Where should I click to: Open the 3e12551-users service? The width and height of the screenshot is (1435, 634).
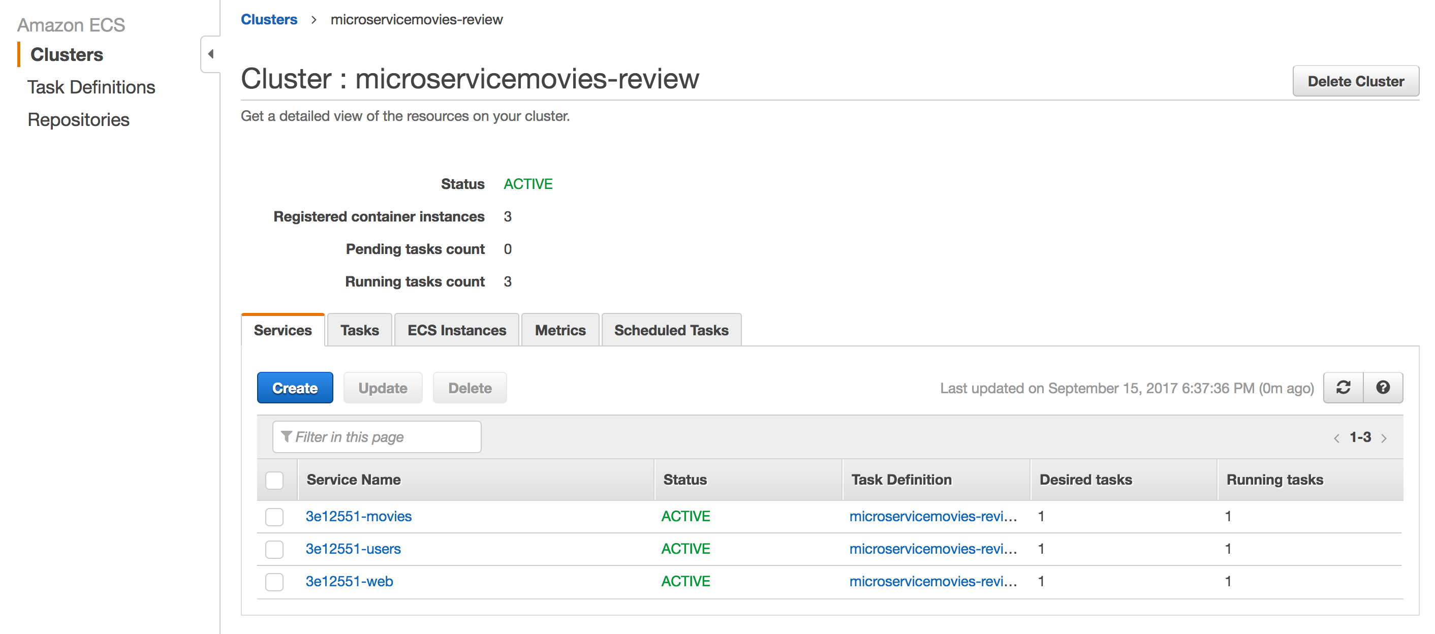(353, 549)
